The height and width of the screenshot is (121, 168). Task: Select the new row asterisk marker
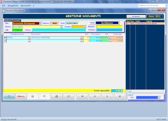coord(5,41)
